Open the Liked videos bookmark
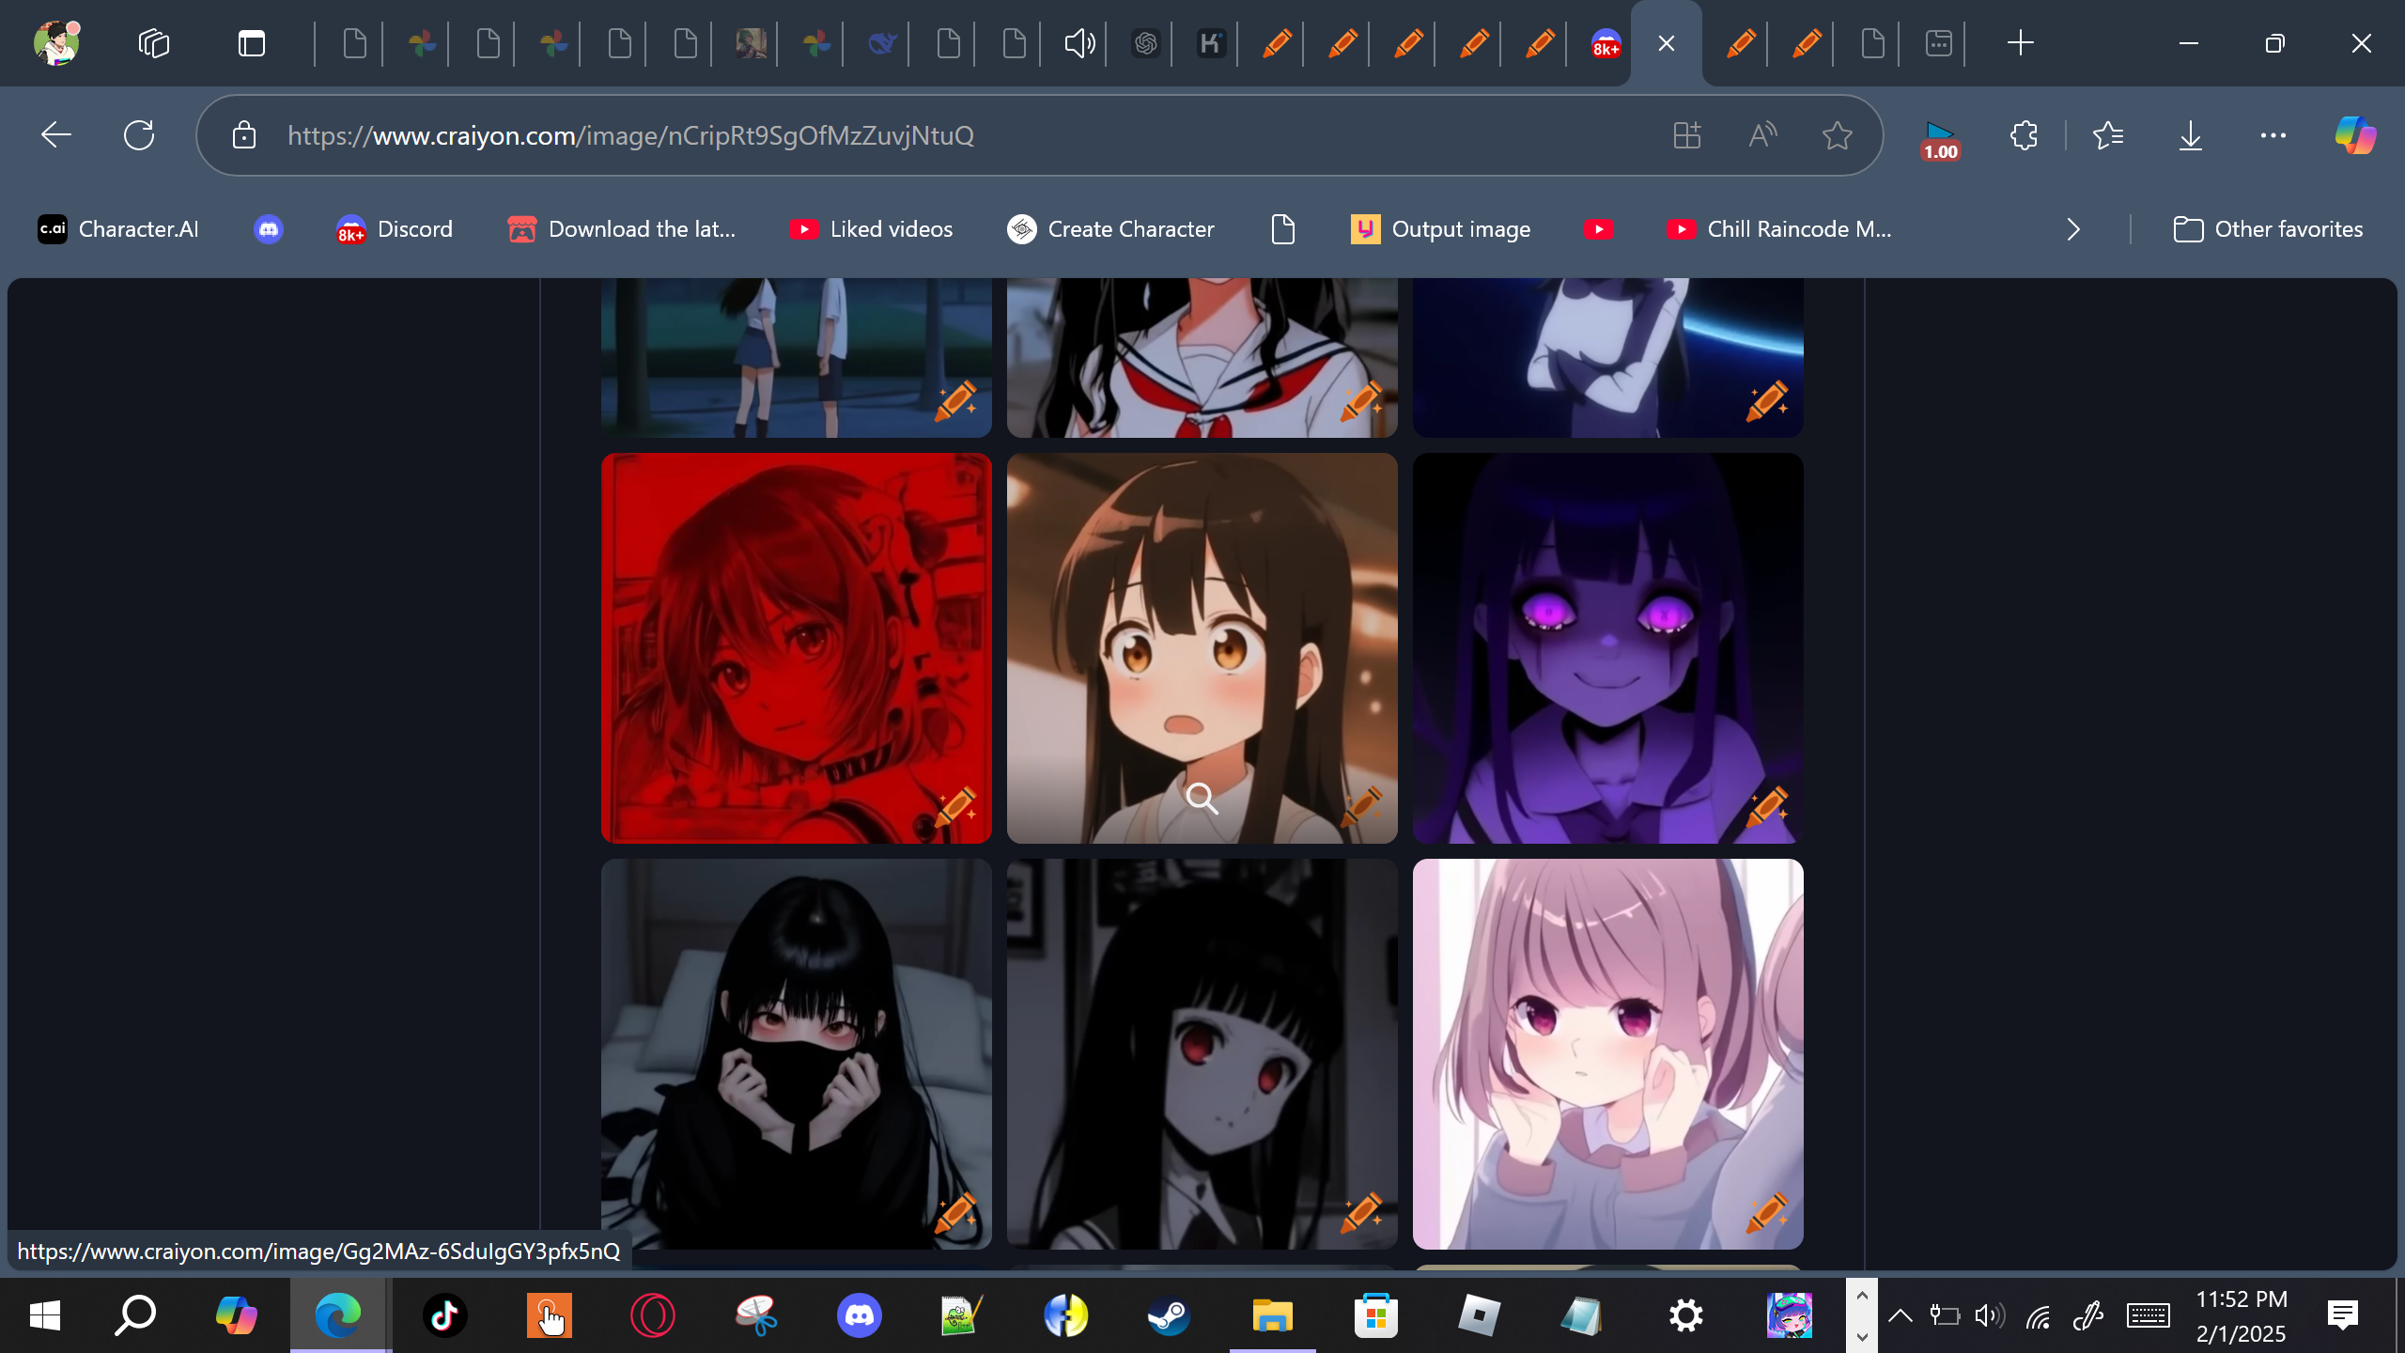 pos(871,229)
